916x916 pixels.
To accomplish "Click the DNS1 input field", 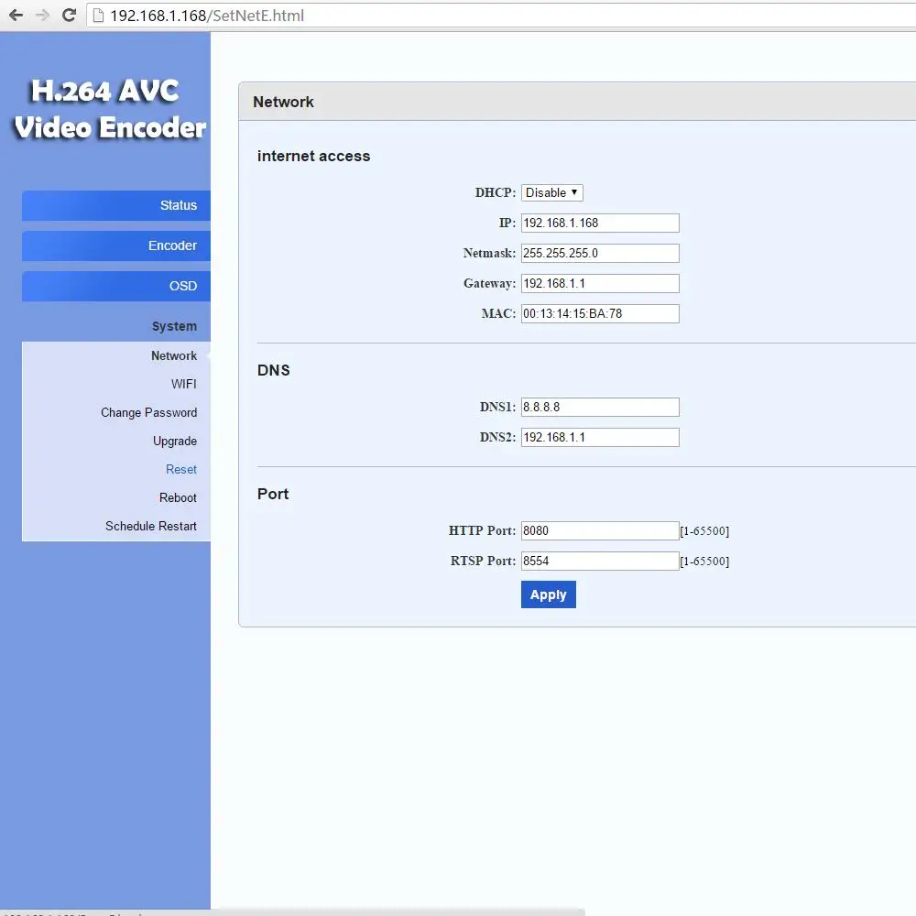I will (x=600, y=408).
